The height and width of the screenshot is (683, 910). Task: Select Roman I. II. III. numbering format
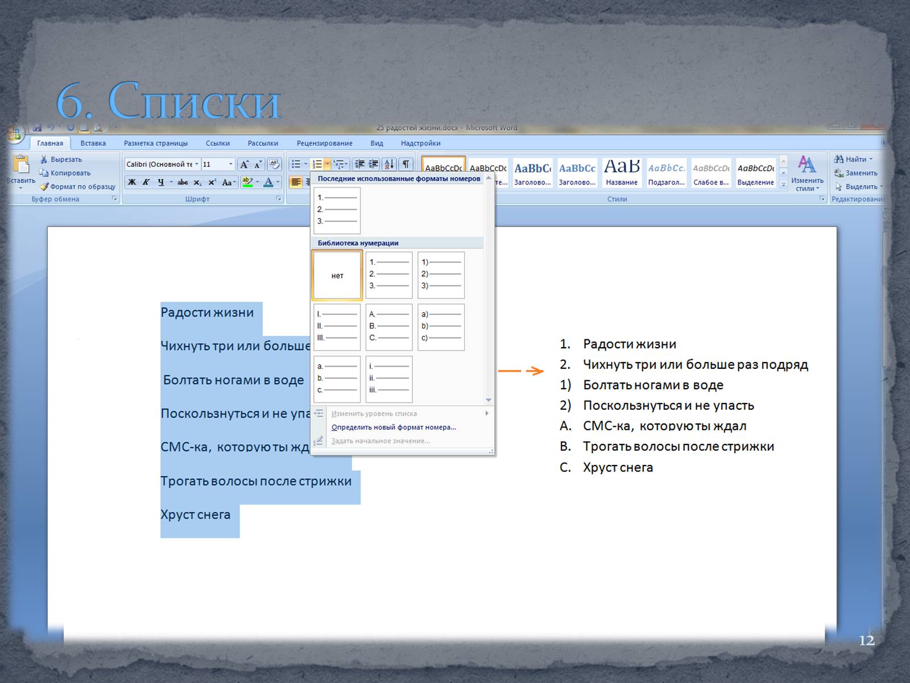(x=337, y=327)
